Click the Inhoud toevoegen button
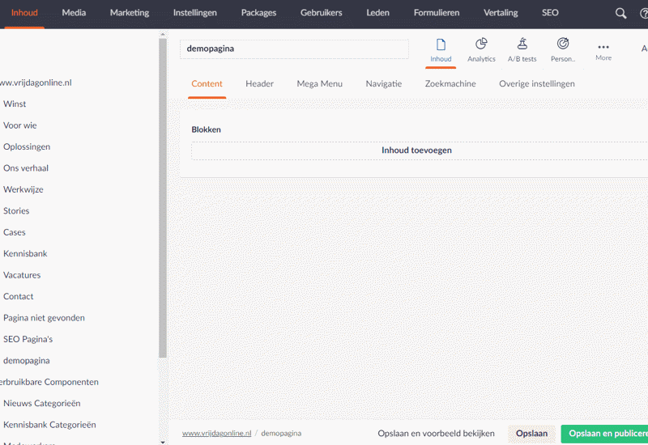Viewport: 648px width, 445px height. (x=416, y=150)
